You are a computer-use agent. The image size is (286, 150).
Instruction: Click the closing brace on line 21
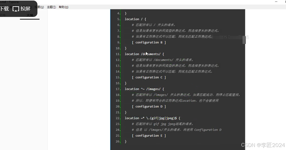coord(125,112)
